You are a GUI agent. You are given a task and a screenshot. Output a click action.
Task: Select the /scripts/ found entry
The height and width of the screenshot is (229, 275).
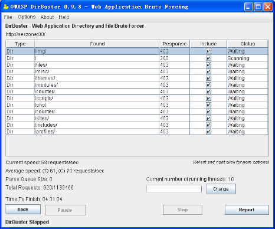[97, 99]
